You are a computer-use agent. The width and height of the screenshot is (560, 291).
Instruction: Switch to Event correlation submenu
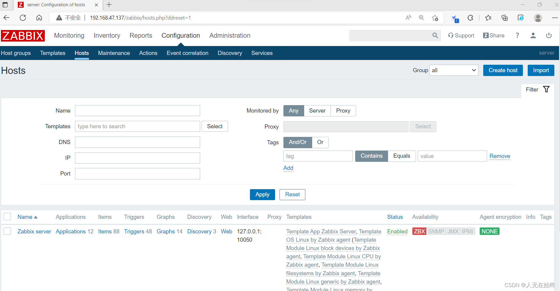(187, 53)
